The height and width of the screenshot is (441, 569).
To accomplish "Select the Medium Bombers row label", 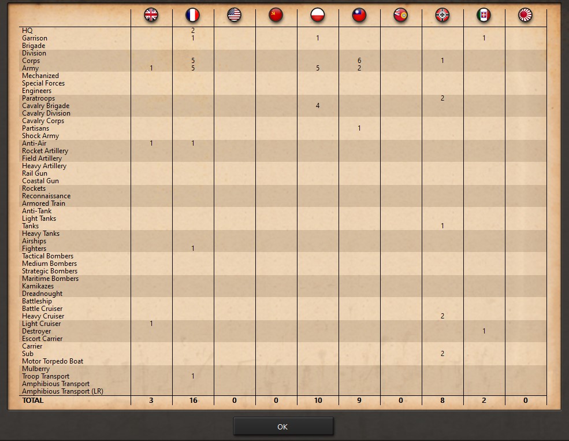I will [x=49, y=264].
